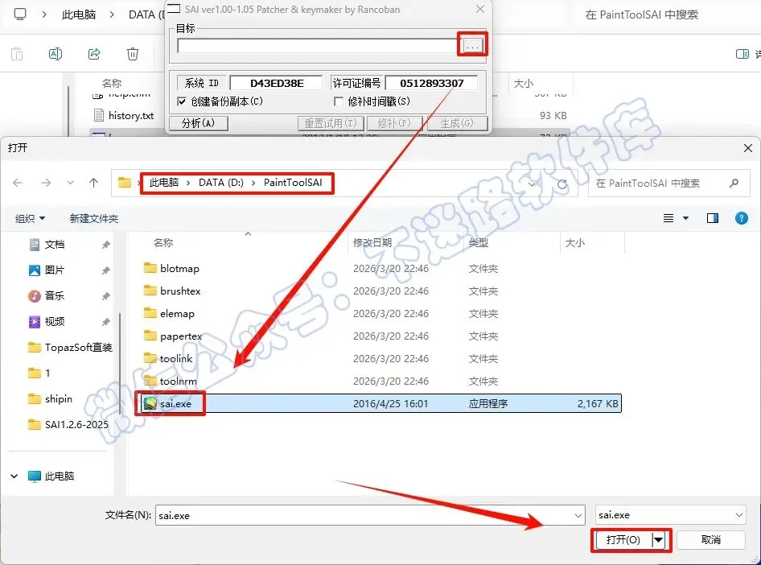Click DATA (D:) in the dialog breadcrumb

click(x=221, y=183)
